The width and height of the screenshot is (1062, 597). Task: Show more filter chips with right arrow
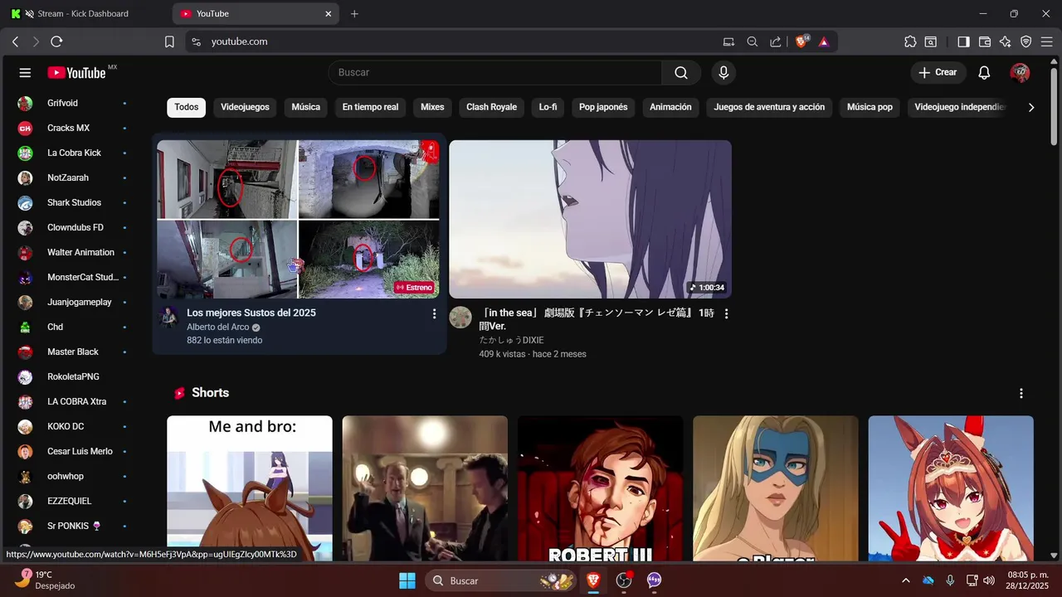[x=1031, y=107]
